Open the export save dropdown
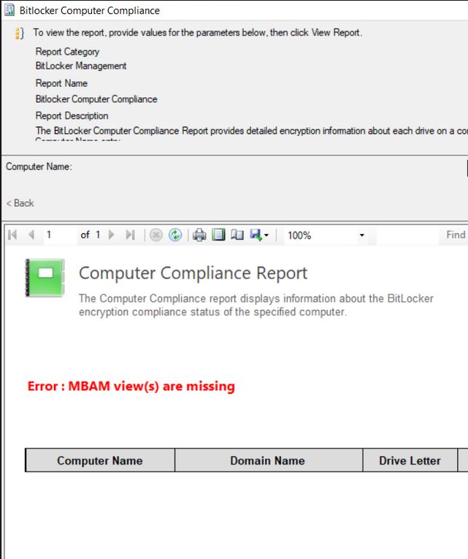 (x=259, y=235)
